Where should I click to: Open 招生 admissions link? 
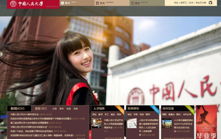pos(94,114)
